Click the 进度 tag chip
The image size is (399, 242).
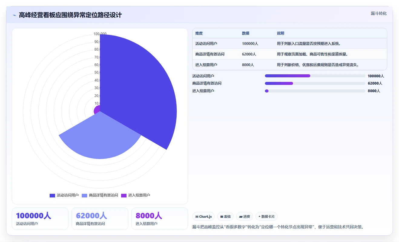[x=245, y=217]
